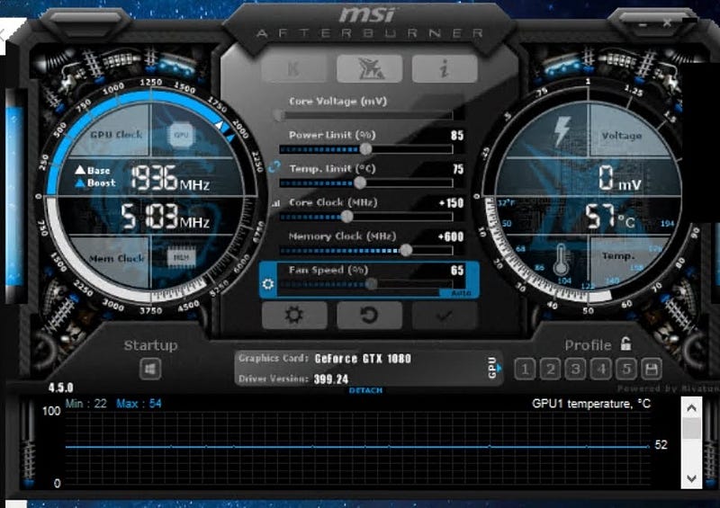This screenshot has height=508, width=720.
Task: Click the Core Voltage slider handle
Action: click(278, 115)
